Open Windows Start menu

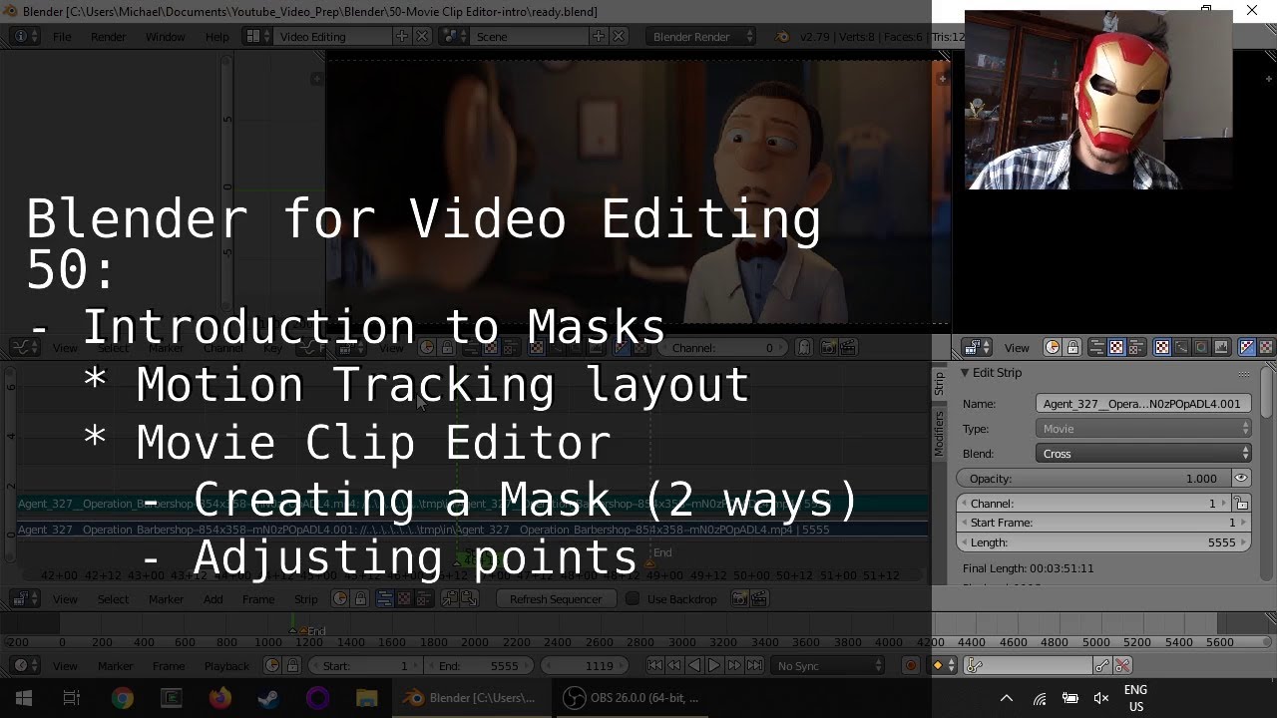click(24, 698)
